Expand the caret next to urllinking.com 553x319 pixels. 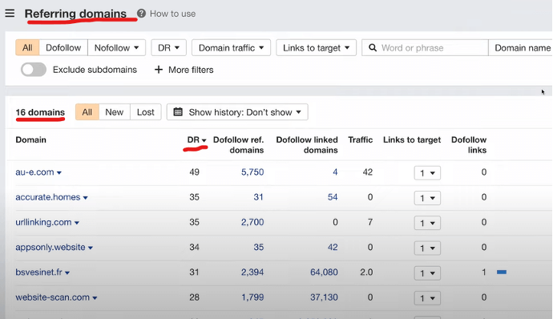click(76, 223)
